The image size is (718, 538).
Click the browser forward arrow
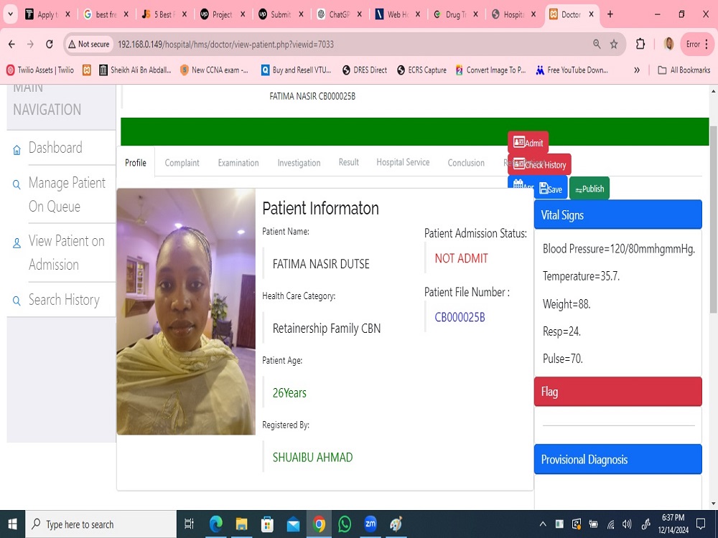tap(30, 44)
